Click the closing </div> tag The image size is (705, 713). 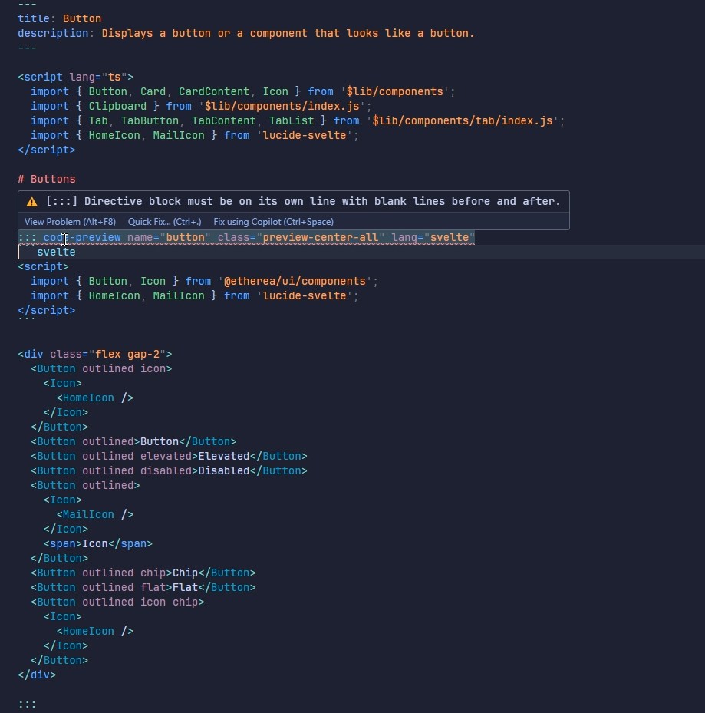(x=37, y=675)
